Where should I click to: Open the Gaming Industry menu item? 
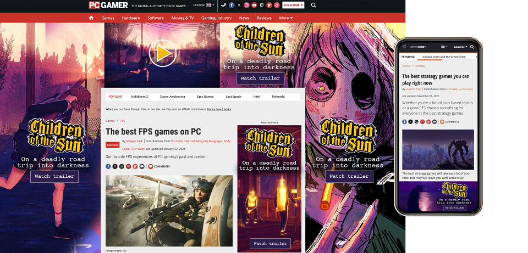217,18
